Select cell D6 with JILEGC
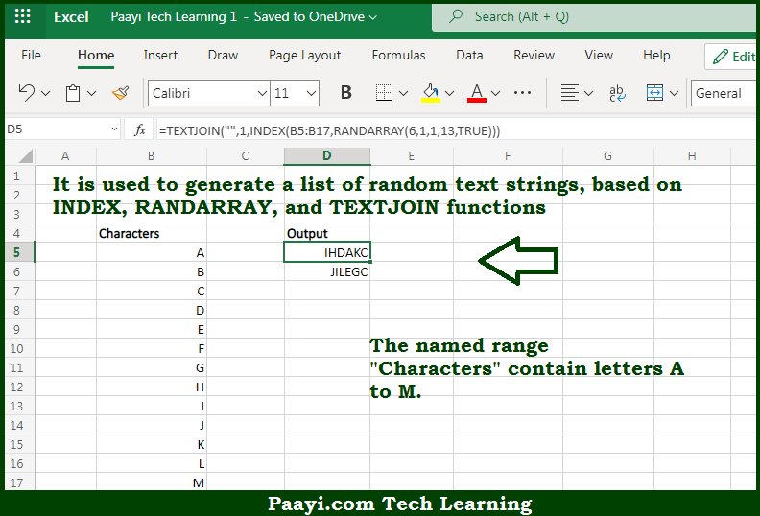 pos(327,271)
